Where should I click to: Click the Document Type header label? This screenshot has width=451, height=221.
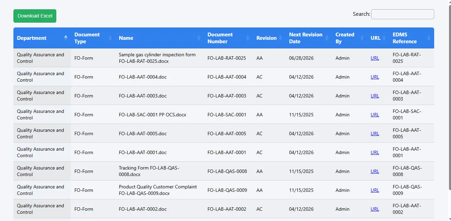pyautogui.click(x=87, y=38)
